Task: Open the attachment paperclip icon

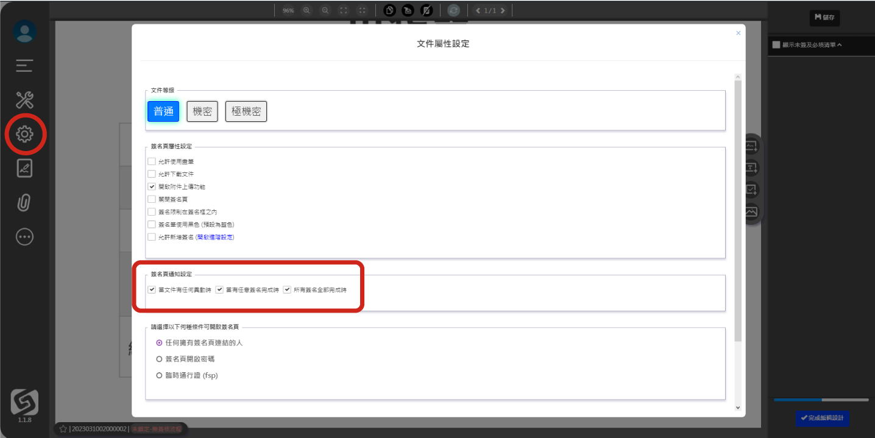Action: tap(24, 203)
